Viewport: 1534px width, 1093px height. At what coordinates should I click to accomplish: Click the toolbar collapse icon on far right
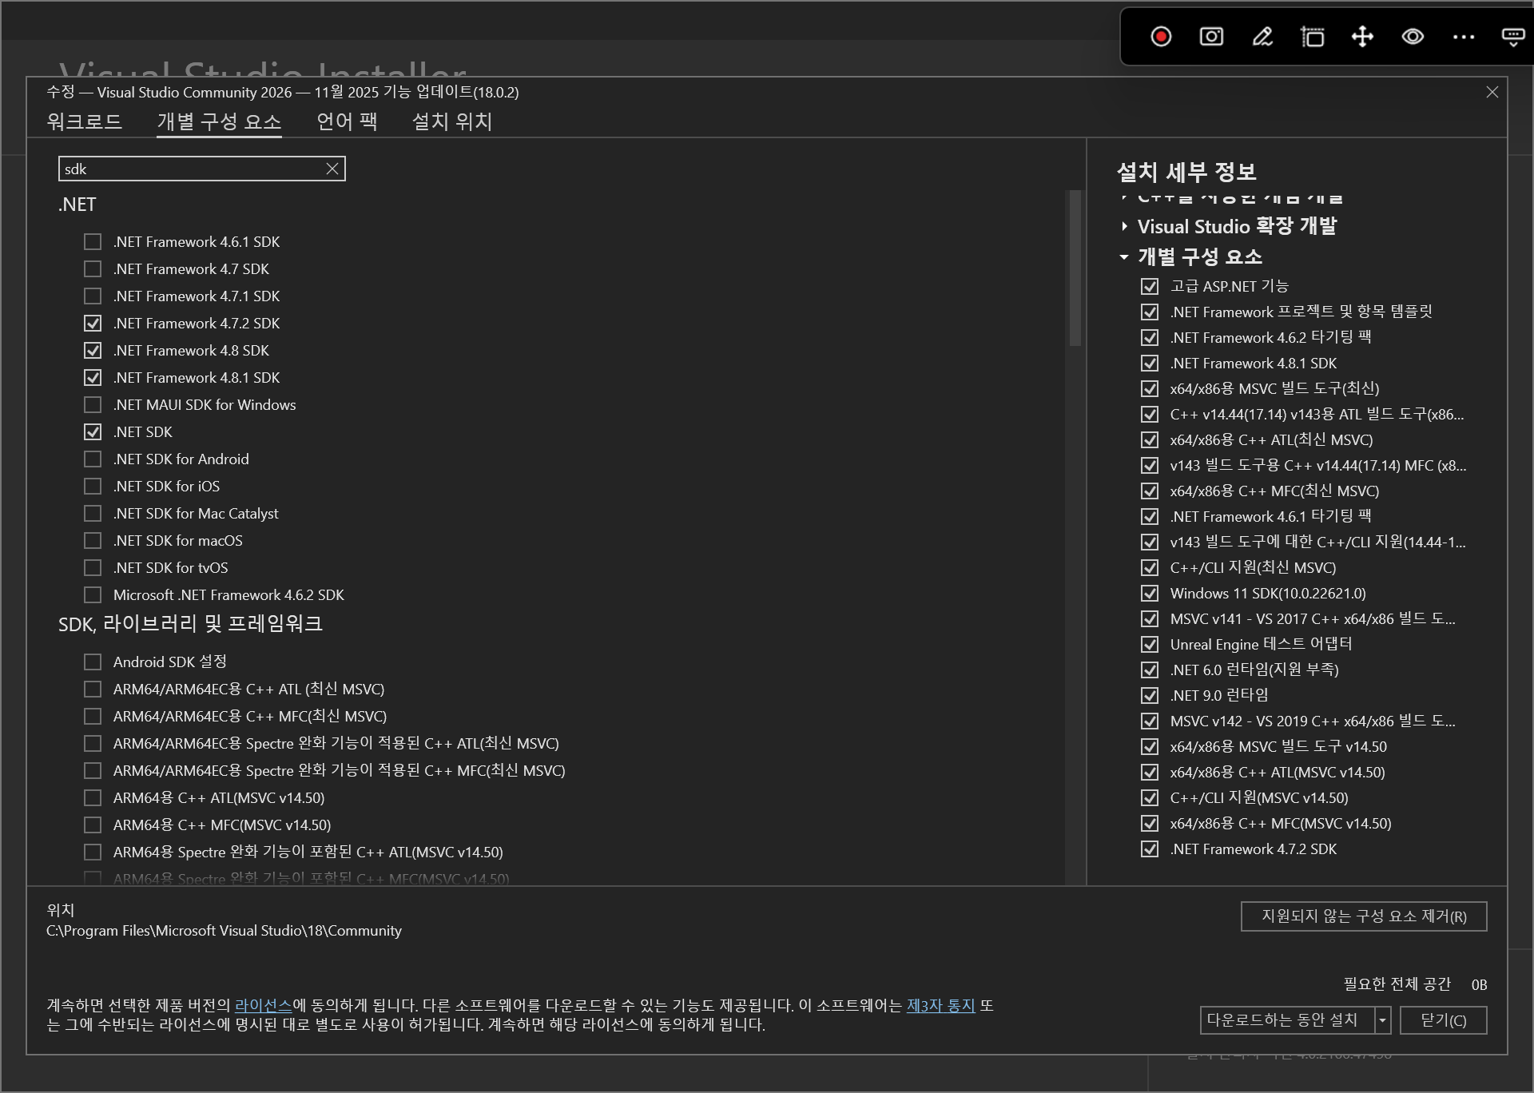(1514, 37)
